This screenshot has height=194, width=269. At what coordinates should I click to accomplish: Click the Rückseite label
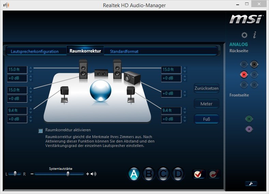239,51
